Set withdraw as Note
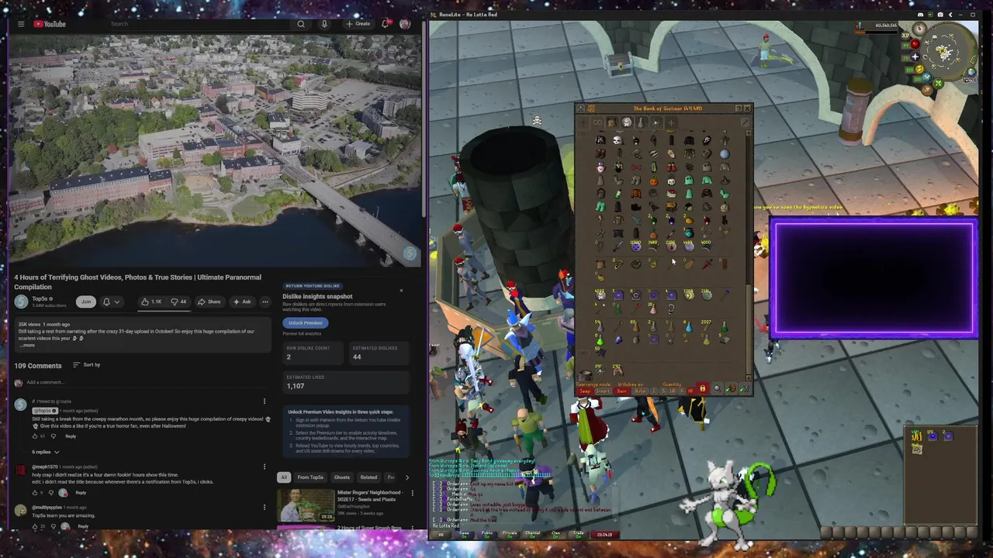993x558 pixels. tap(640, 391)
